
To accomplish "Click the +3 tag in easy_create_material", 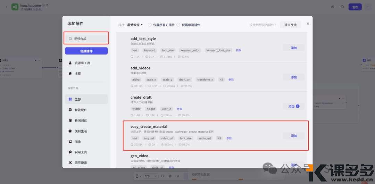I will [x=219, y=138].
